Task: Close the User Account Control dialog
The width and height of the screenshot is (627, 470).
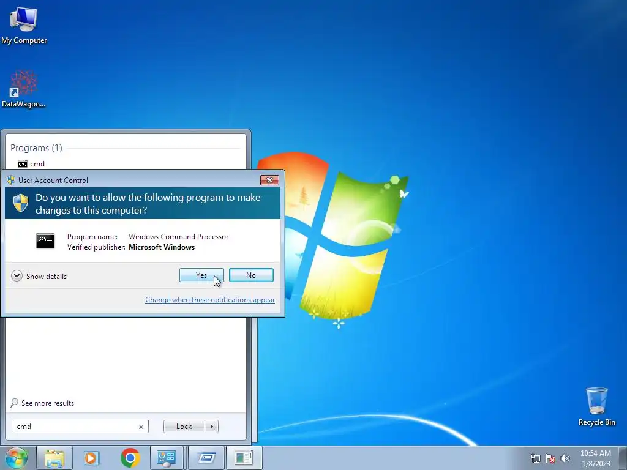Action: [269, 181]
